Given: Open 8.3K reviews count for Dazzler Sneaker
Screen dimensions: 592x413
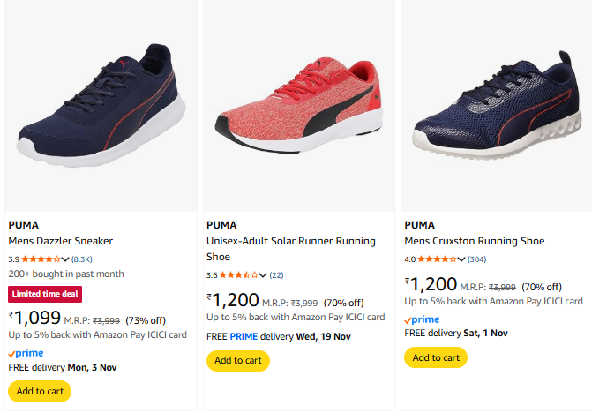Looking at the screenshot, I should (x=82, y=259).
